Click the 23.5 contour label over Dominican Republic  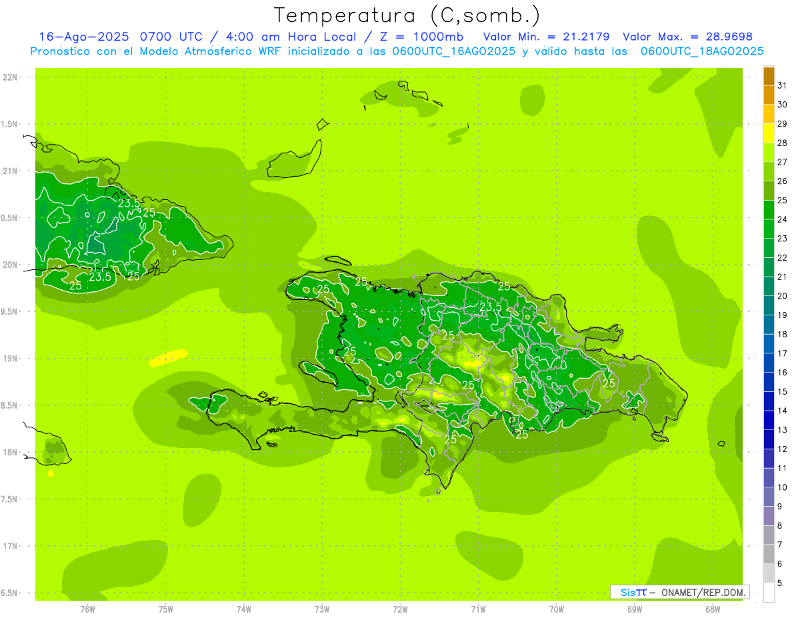click(x=491, y=307)
